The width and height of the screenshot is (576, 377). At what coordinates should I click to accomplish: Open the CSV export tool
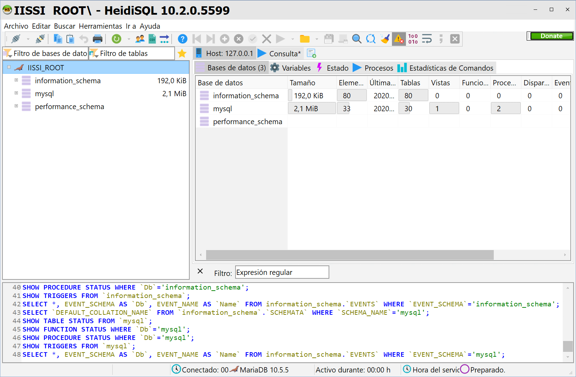[152, 39]
